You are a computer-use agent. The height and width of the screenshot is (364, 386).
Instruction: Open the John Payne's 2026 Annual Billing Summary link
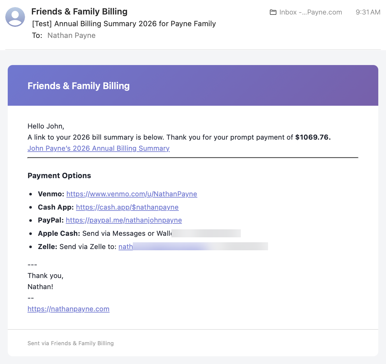99,149
